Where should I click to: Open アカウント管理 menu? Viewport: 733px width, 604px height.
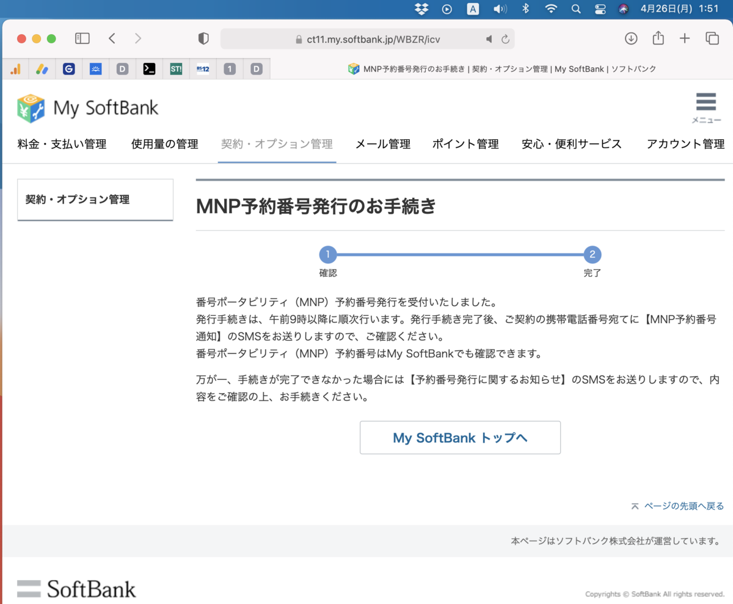click(685, 144)
